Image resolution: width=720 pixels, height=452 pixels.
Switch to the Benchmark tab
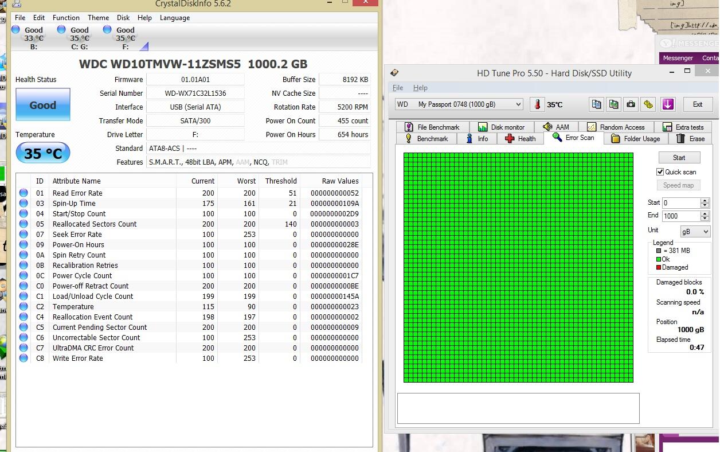point(426,139)
